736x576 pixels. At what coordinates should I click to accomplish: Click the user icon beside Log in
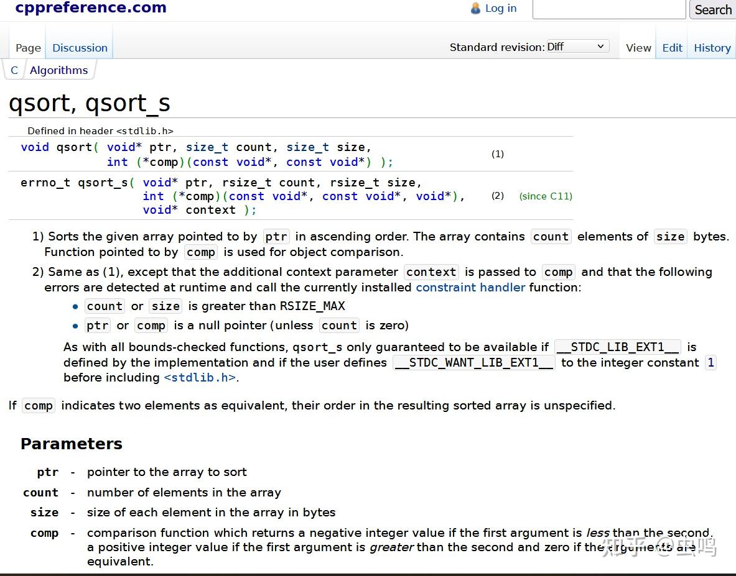(x=476, y=8)
